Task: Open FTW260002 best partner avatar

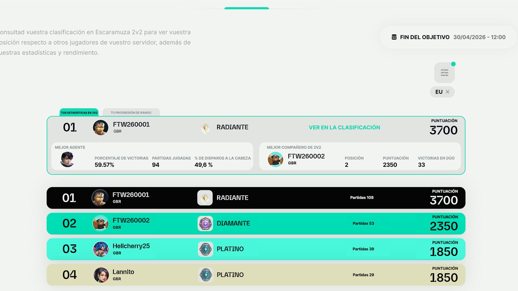Action: pos(275,159)
